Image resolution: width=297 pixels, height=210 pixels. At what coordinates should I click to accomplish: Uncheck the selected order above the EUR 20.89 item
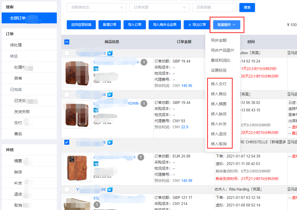[67, 142]
